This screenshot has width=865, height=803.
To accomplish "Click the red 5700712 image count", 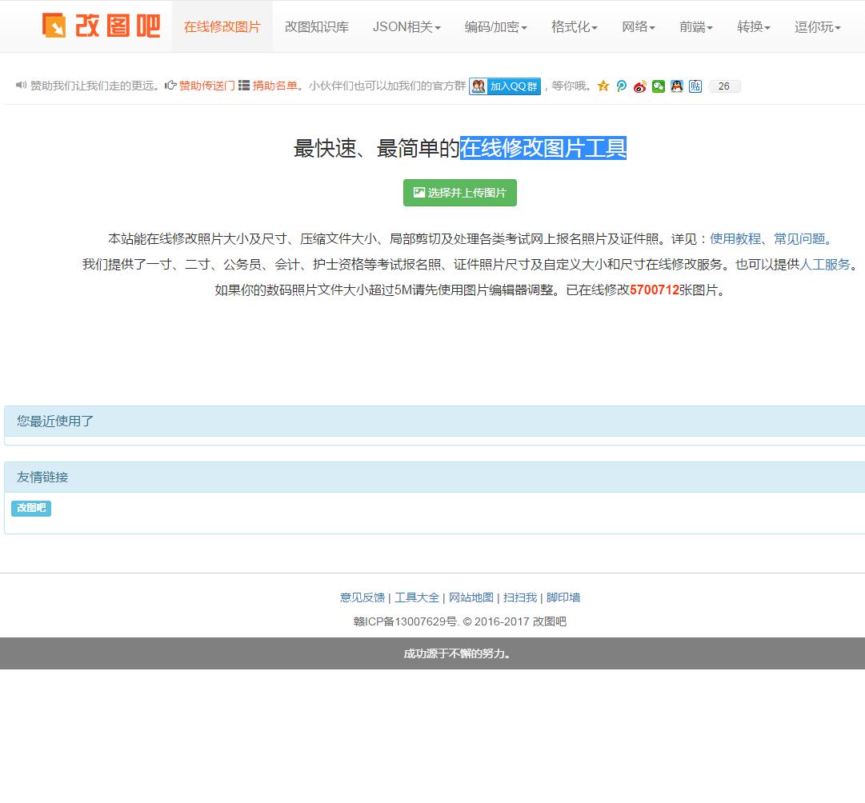I will pos(655,290).
